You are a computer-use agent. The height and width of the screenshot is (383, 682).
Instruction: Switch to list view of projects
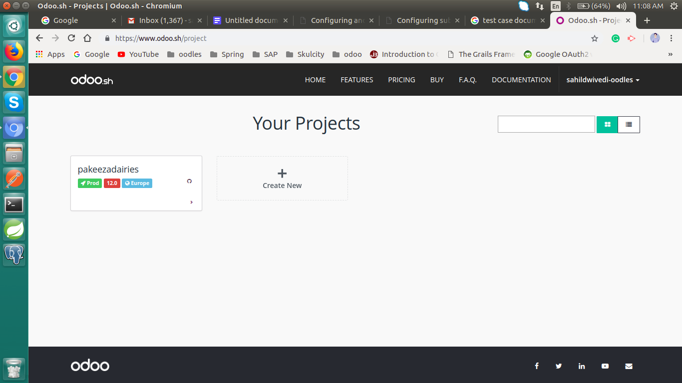point(629,125)
